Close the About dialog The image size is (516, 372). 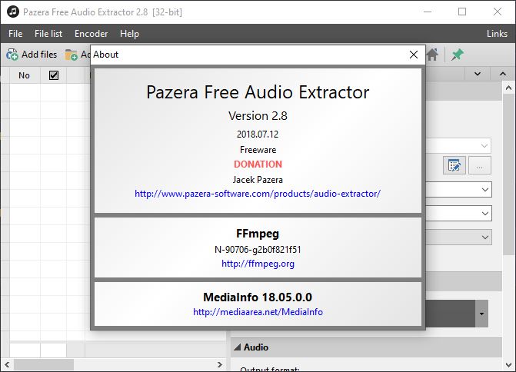point(414,55)
